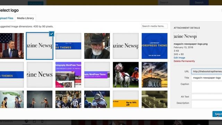
Task: Select the two children on grey background photo
Action: click(x=40, y=99)
